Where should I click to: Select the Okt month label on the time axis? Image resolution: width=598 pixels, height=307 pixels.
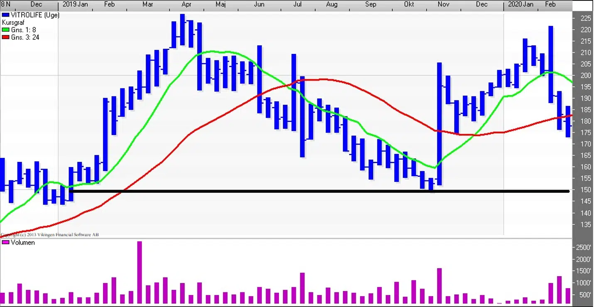409,5
